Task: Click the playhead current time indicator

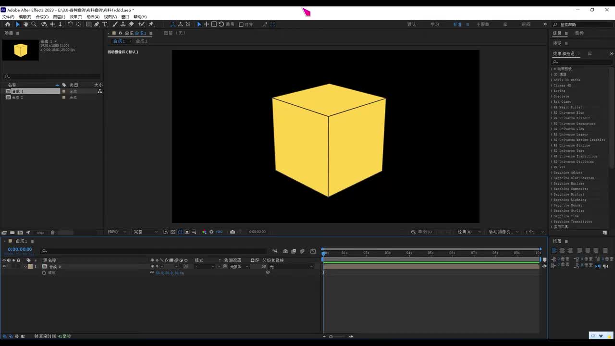Action: pos(323,253)
